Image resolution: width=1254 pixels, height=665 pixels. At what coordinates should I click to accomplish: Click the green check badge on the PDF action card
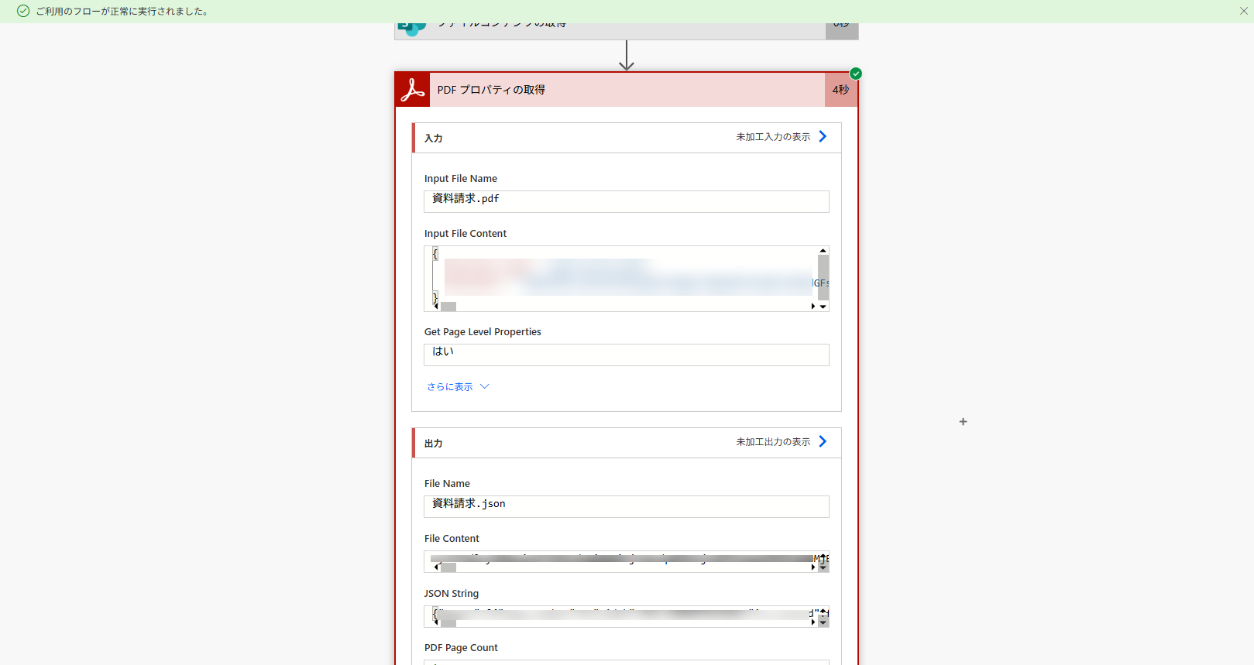click(855, 74)
